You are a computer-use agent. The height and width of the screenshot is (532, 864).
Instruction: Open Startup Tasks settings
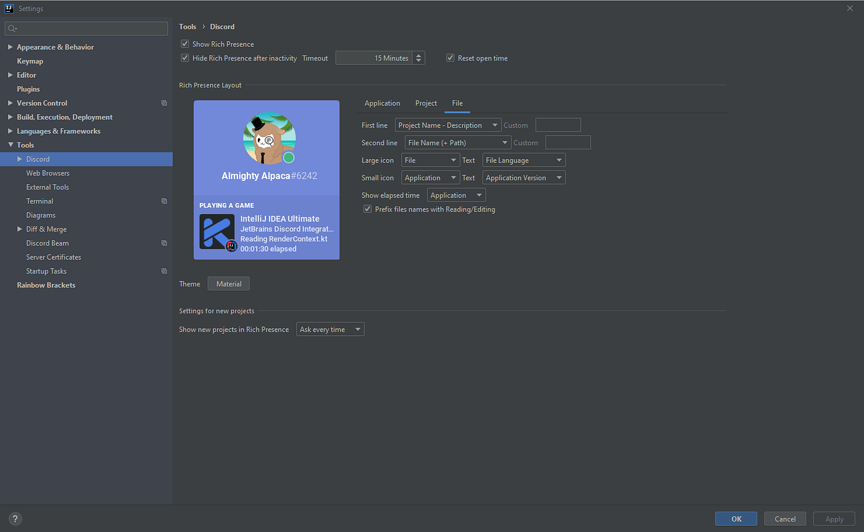(x=46, y=271)
